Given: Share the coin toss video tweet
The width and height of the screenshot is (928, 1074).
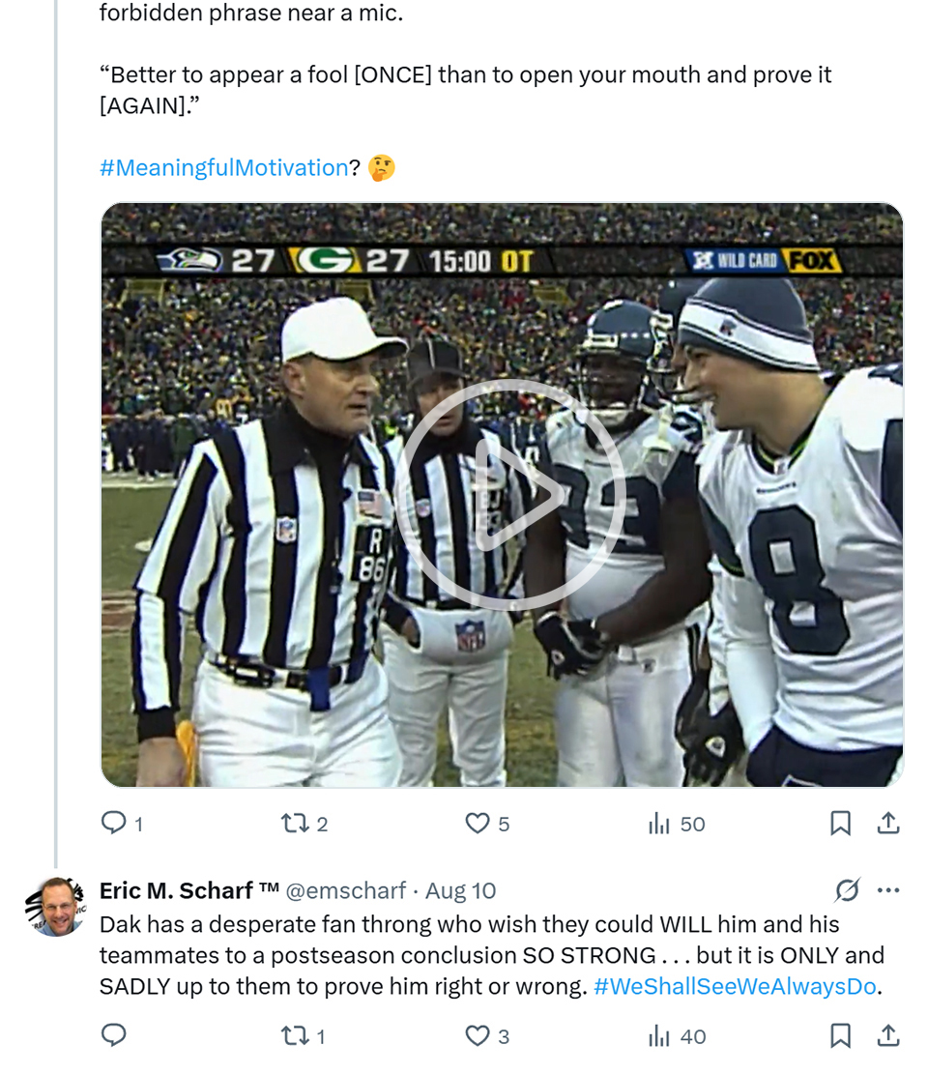Looking at the screenshot, I should (888, 824).
